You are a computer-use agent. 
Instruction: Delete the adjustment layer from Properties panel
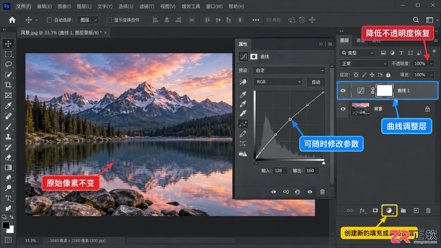(x=322, y=192)
